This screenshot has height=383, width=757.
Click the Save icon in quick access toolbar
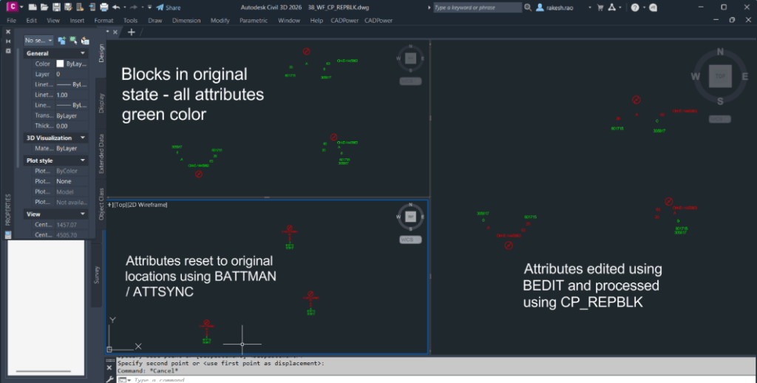(x=56, y=7)
